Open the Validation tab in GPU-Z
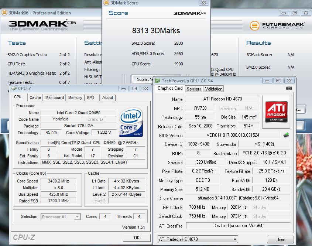 (x=214, y=89)
